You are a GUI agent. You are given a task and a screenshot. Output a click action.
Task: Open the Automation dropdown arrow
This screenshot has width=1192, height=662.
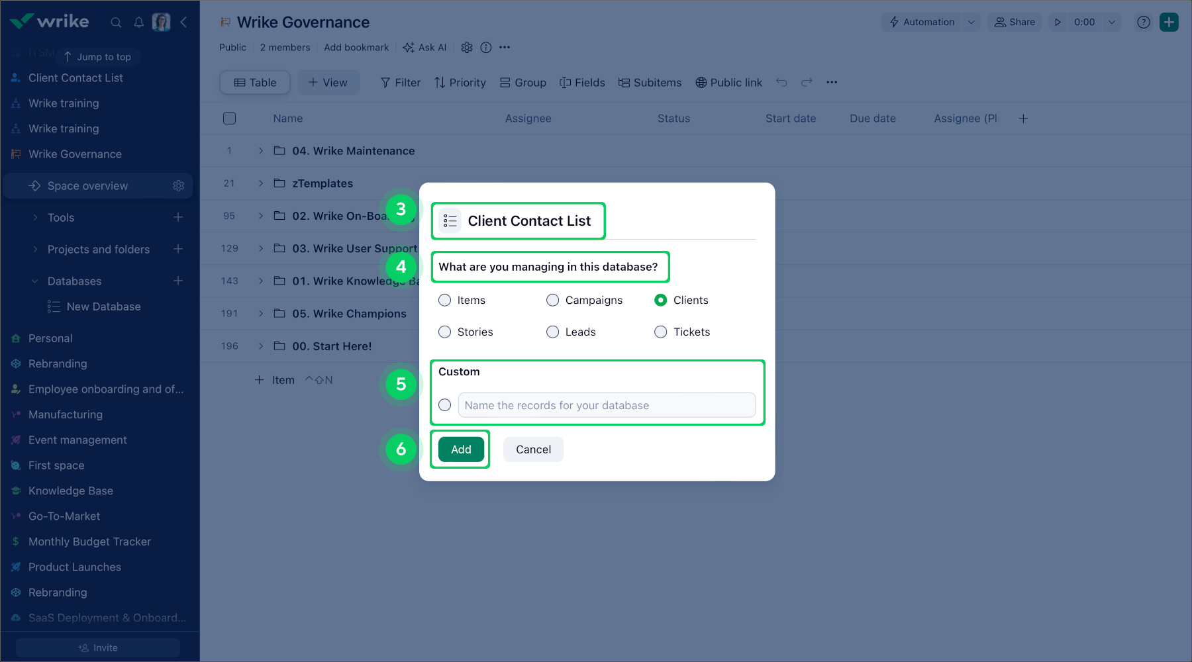(x=971, y=22)
